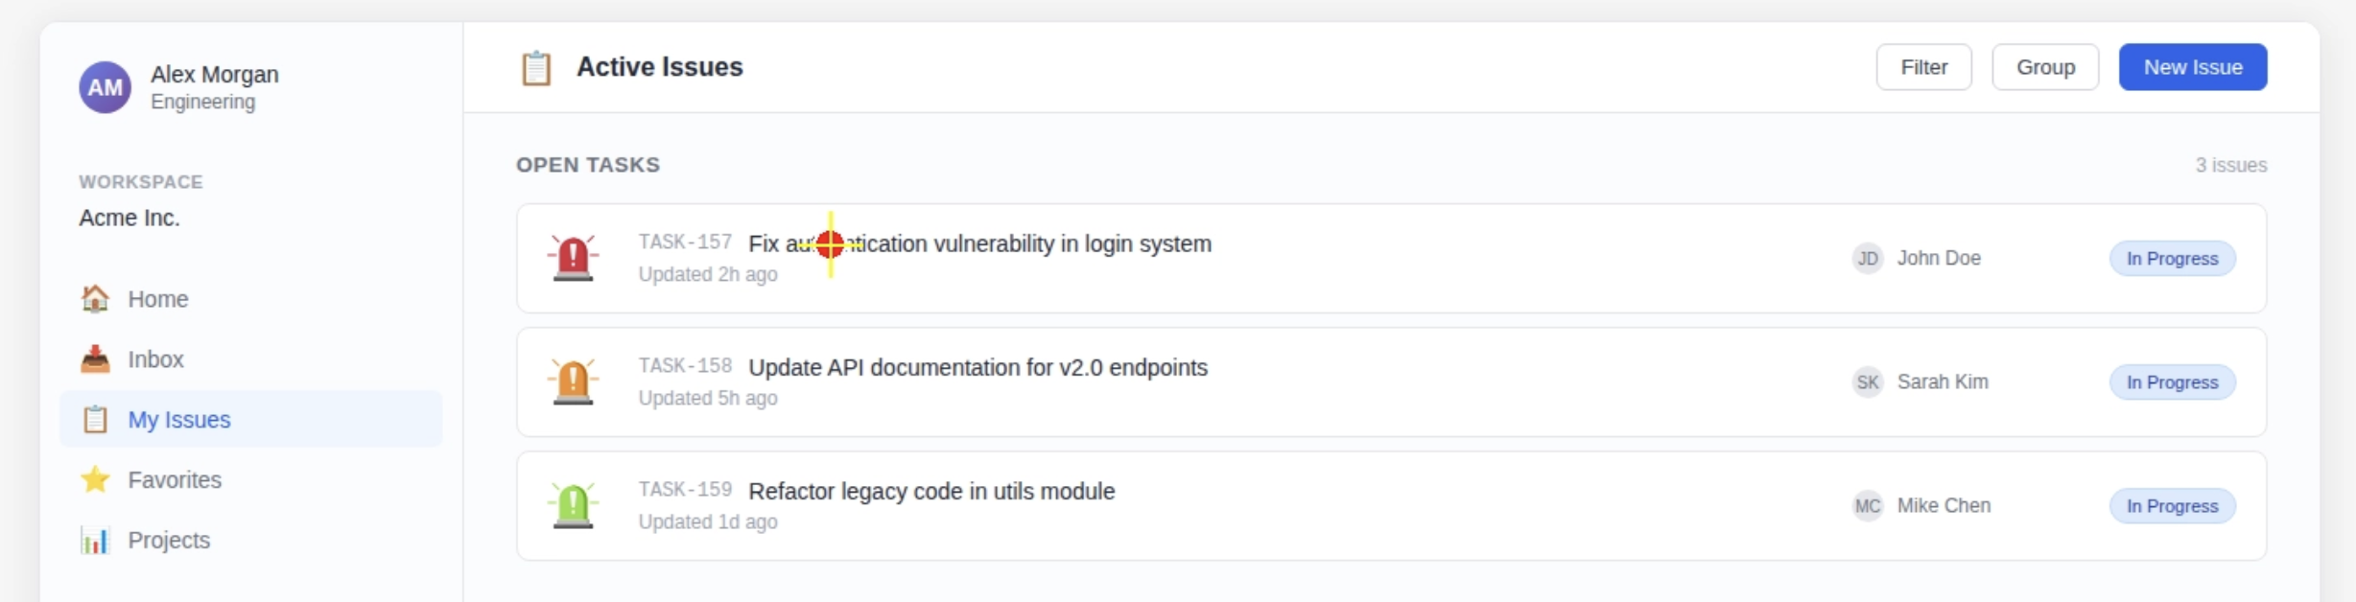The height and width of the screenshot is (602, 2356).
Task: Click the 'Updated 2h ago' timestamp
Action: pyautogui.click(x=708, y=274)
